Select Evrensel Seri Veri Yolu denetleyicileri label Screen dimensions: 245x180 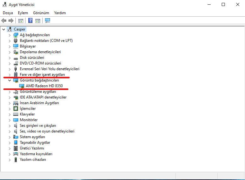point(49,69)
